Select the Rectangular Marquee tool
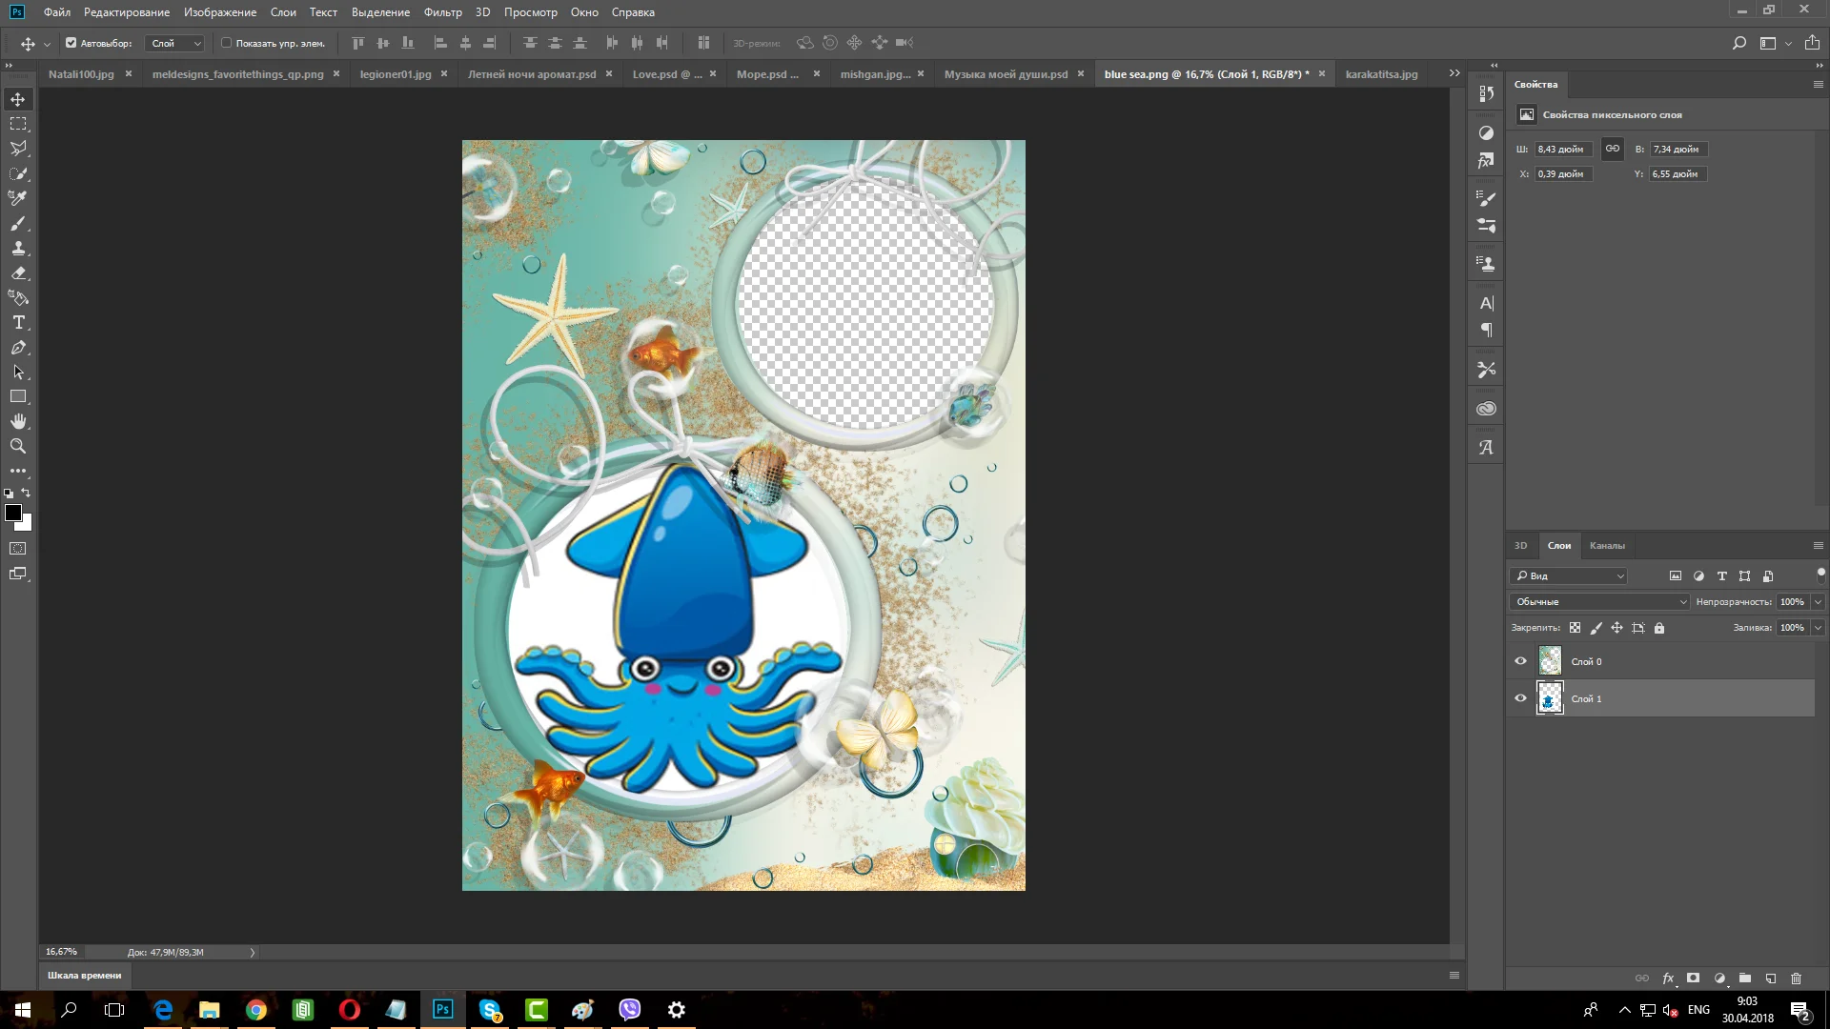This screenshot has height=1029, width=1830. 18,124
